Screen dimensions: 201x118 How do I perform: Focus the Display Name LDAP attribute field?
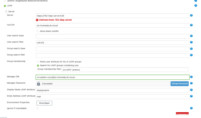point(113,90)
